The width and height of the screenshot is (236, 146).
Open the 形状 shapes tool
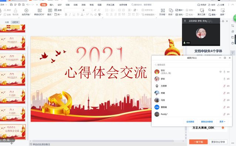(x=171, y=10)
